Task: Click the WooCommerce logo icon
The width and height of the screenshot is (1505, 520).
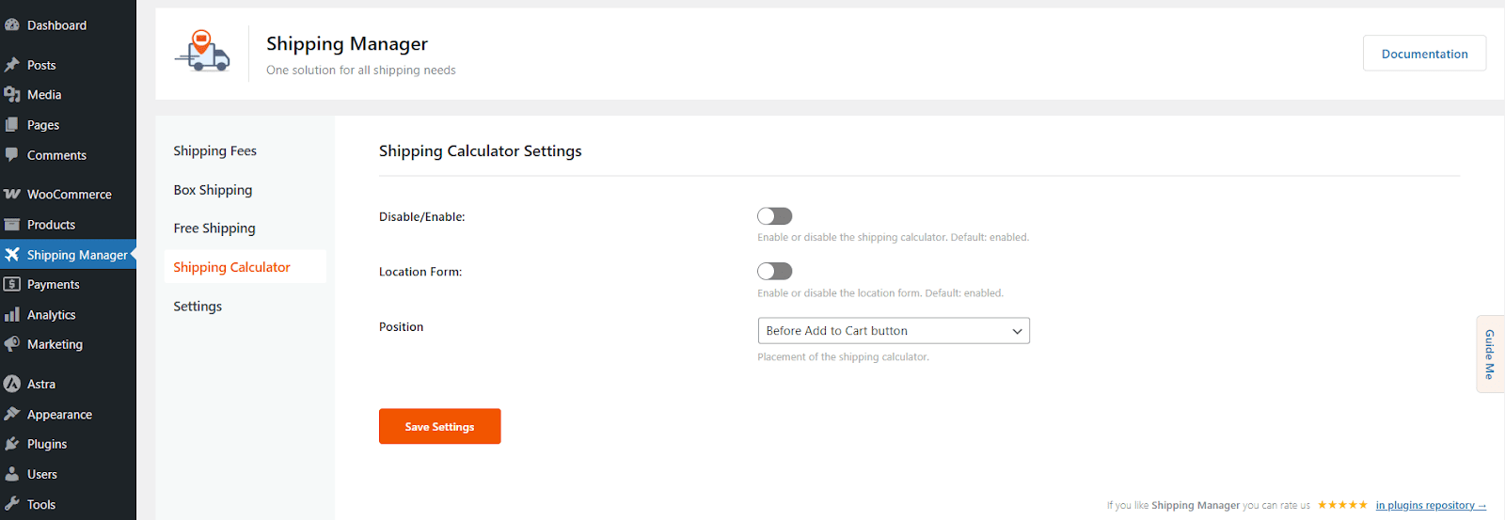Action: coord(12,195)
